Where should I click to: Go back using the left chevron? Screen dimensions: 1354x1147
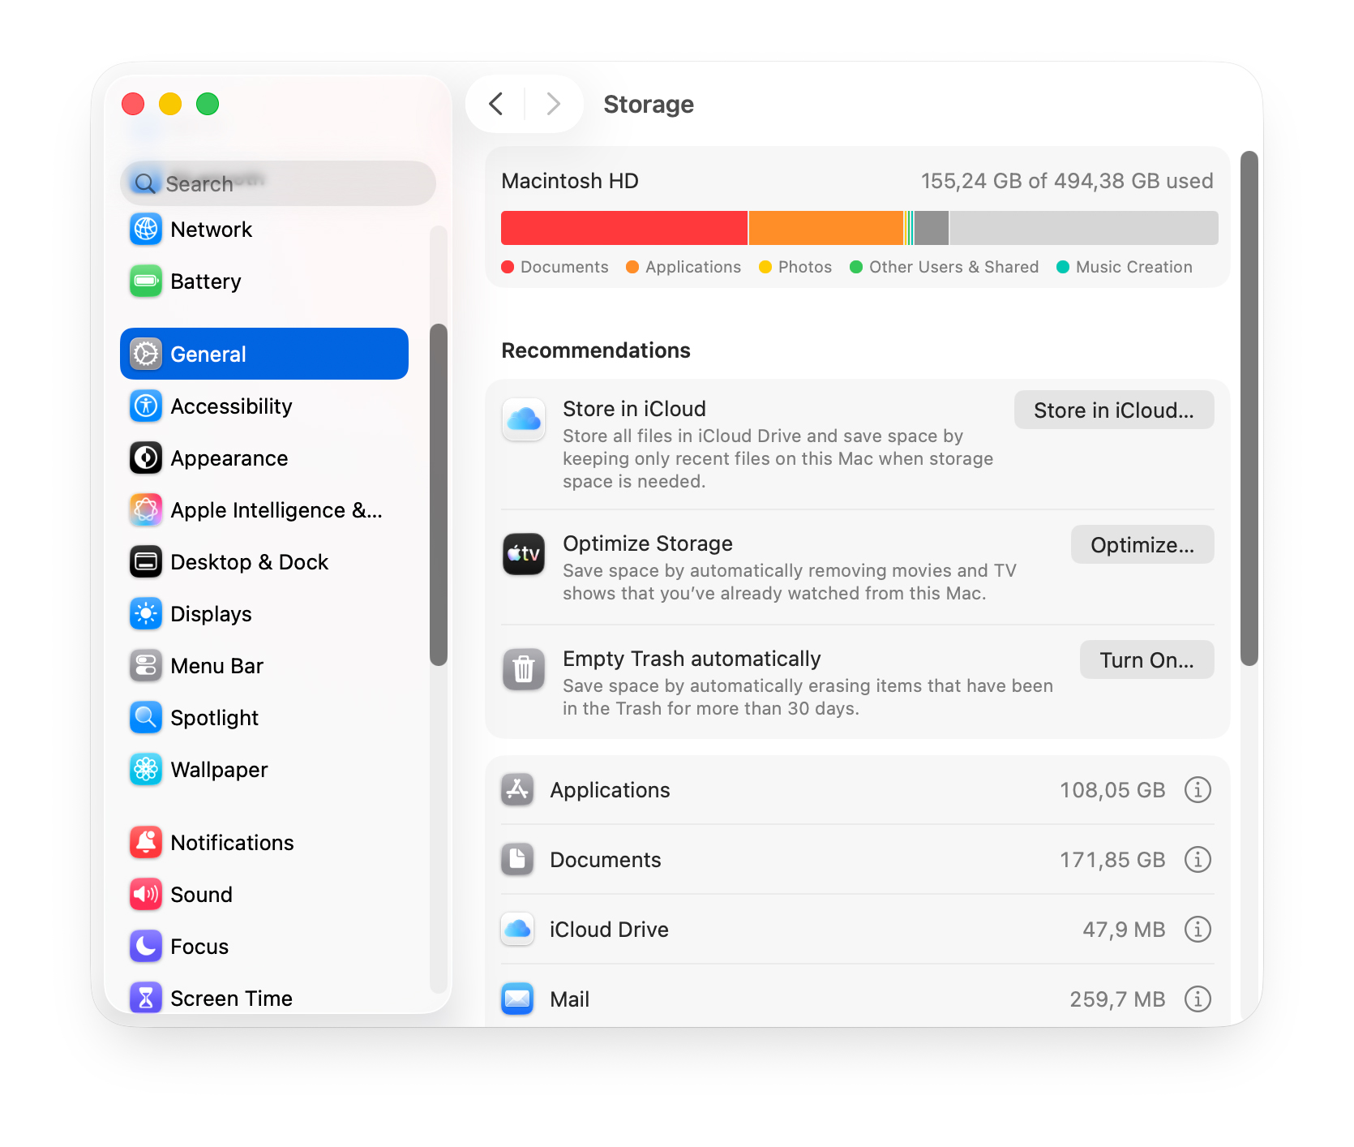(496, 104)
